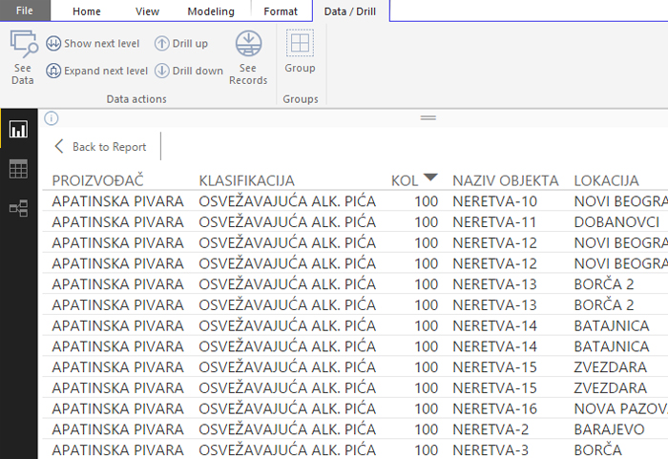The width and height of the screenshot is (668, 459).
Task: Switch to Data view in sidebar
Action: (18, 169)
